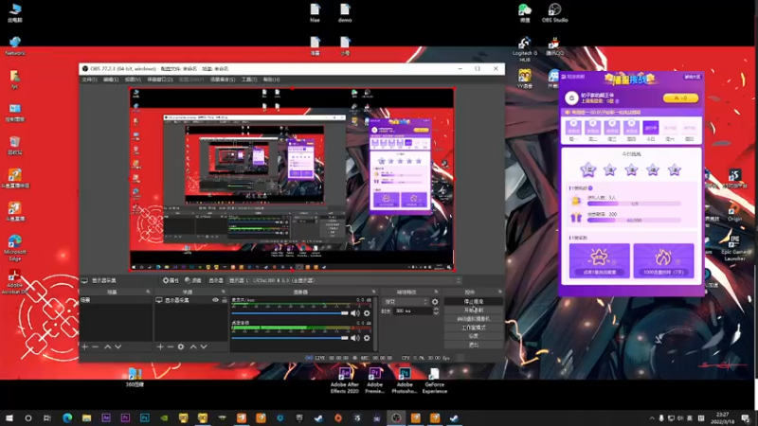Open the notification center in the system tray
The width and height of the screenshot is (758, 426).
pos(746,417)
